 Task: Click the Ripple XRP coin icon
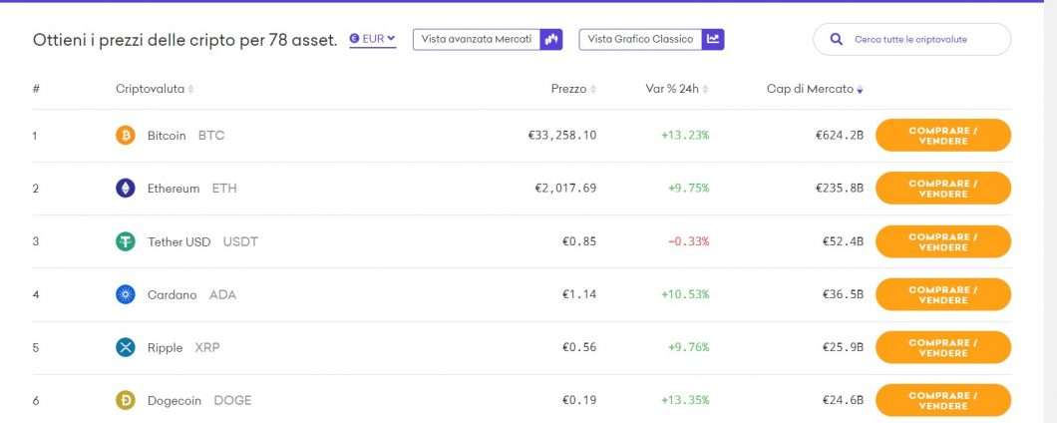coord(126,347)
